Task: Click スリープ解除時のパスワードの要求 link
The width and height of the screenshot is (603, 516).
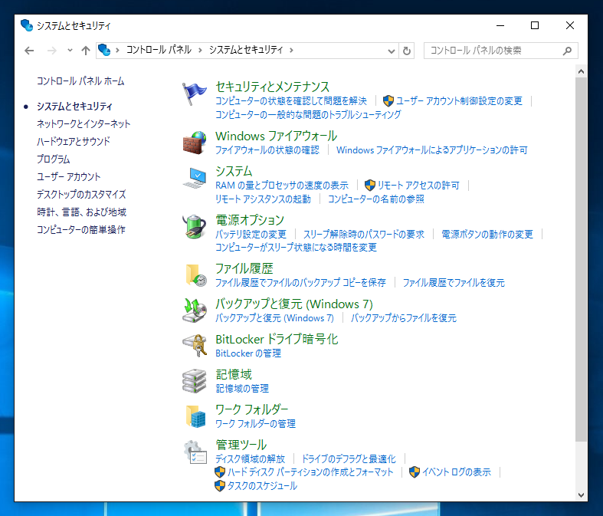Action: pos(364,235)
